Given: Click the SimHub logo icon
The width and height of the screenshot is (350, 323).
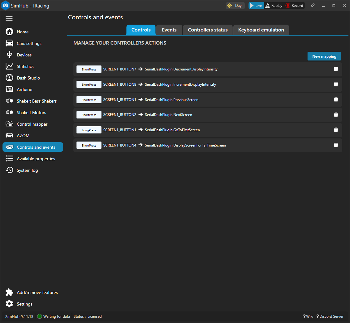Looking at the screenshot, I should point(5,5).
